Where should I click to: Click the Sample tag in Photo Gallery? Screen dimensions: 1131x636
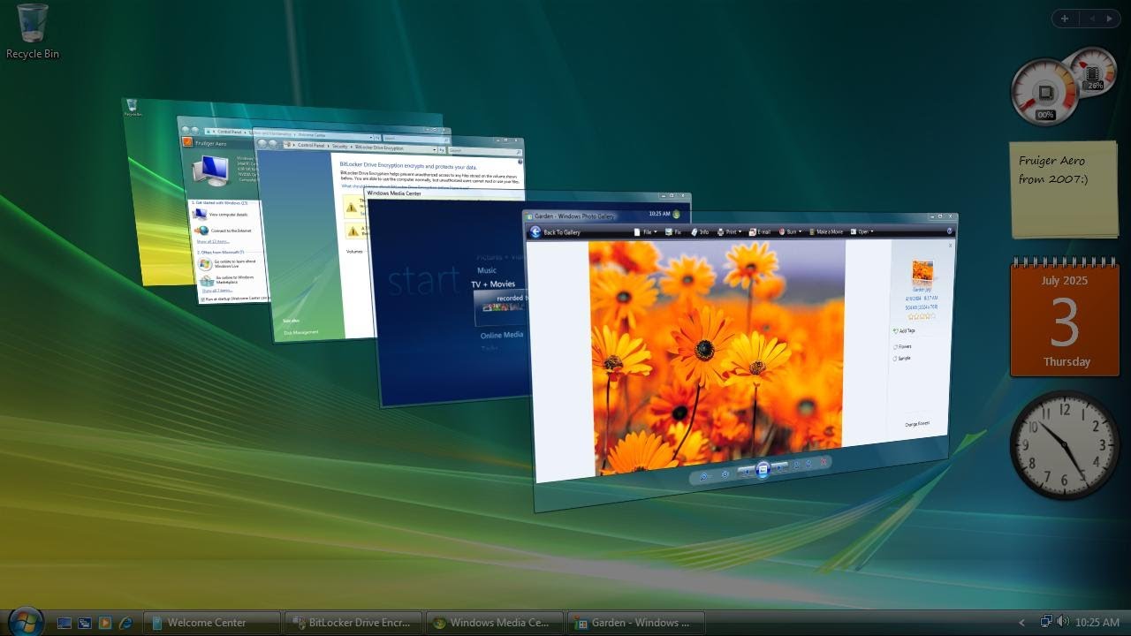pos(902,358)
